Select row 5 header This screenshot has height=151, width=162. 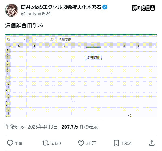point(8,65)
